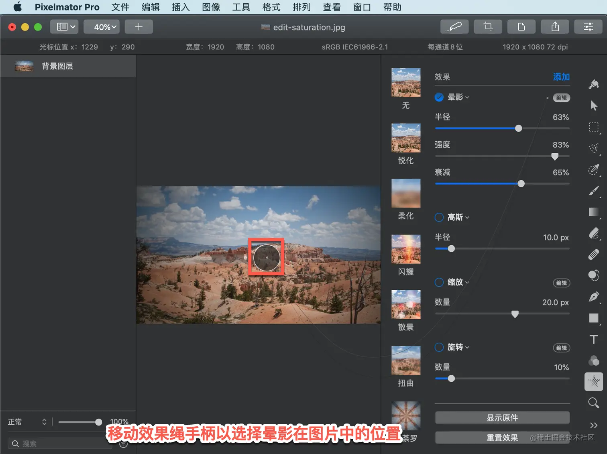Open the 编辑 menu in menu bar

click(151, 7)
